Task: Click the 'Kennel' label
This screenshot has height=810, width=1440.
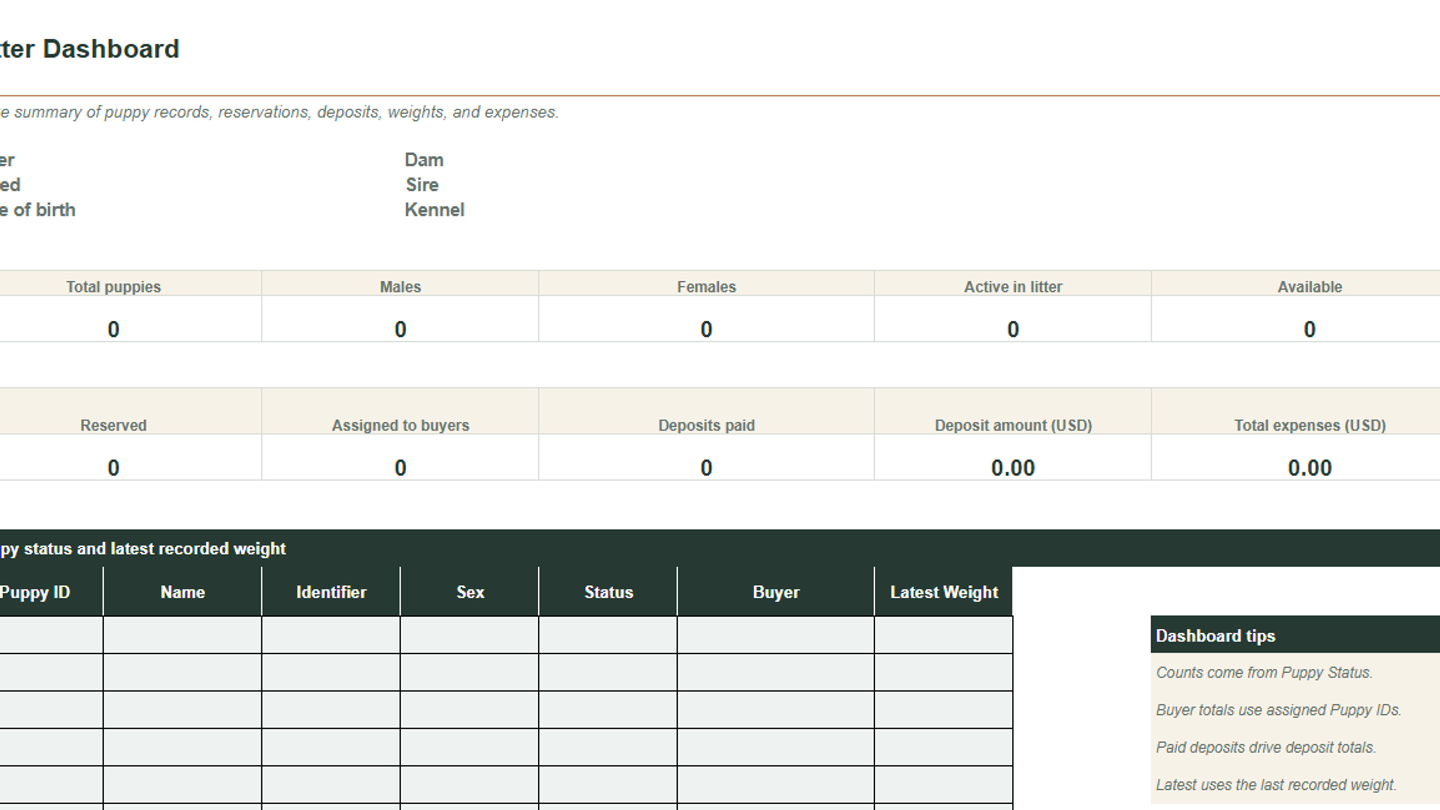Action: [434, 210]
